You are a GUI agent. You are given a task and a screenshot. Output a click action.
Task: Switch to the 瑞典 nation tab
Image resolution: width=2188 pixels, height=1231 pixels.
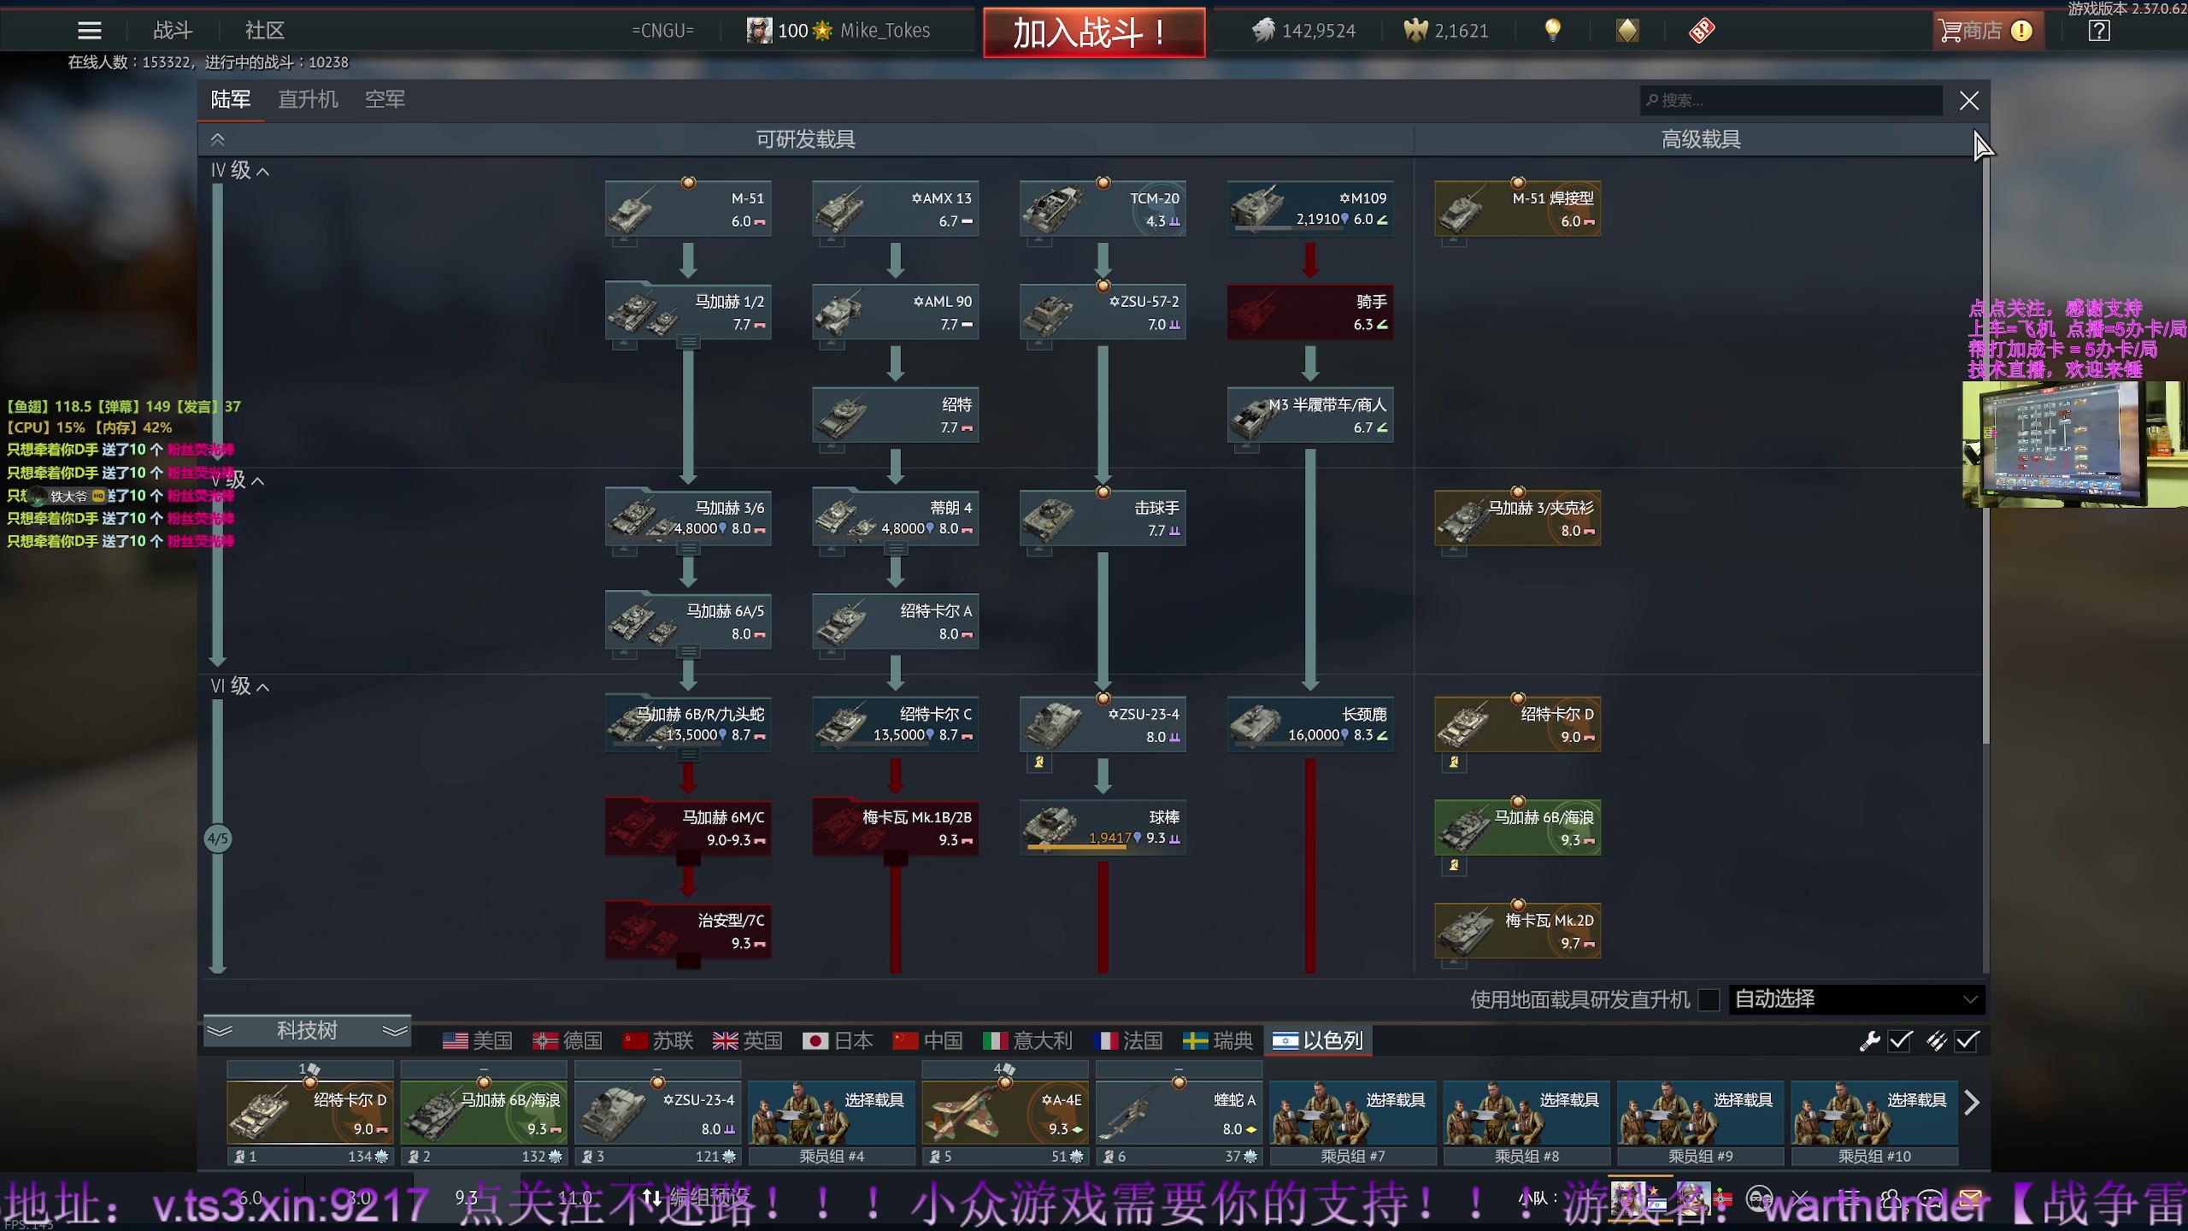[x=1217, y=1040]
